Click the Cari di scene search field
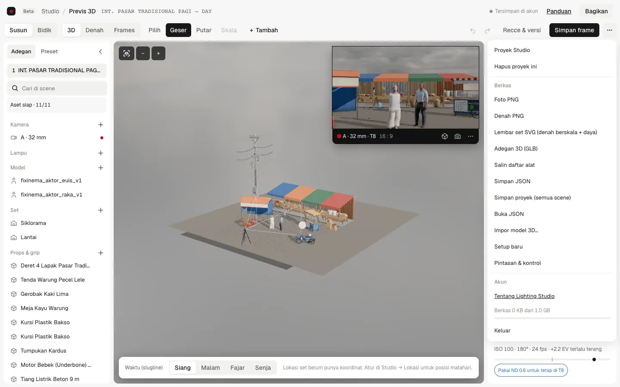The image size is (620, 387). 57,88
